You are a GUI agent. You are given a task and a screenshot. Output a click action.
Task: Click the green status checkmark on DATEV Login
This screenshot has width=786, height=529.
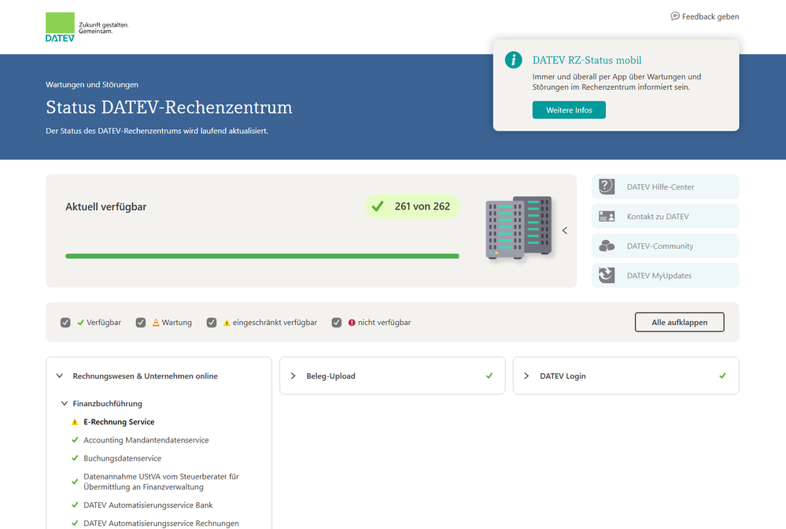pos(722,375)
